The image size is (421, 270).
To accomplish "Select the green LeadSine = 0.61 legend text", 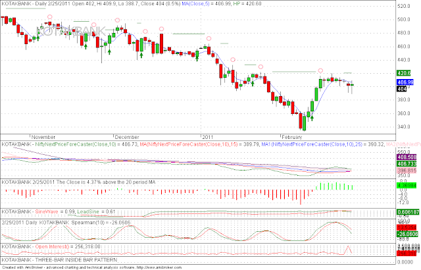I will 97,211.
